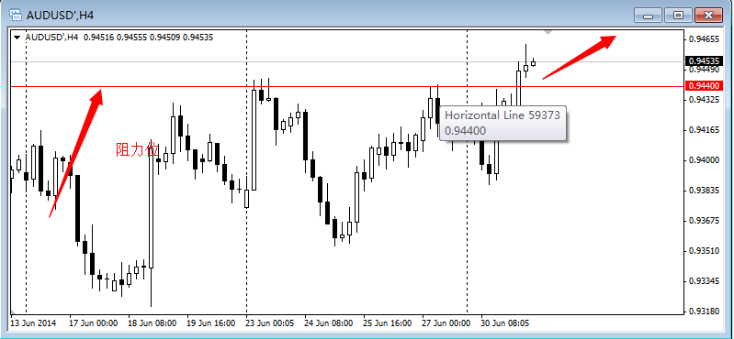
Task: Click the red 0.94400 price label
Action: (705, 85)
